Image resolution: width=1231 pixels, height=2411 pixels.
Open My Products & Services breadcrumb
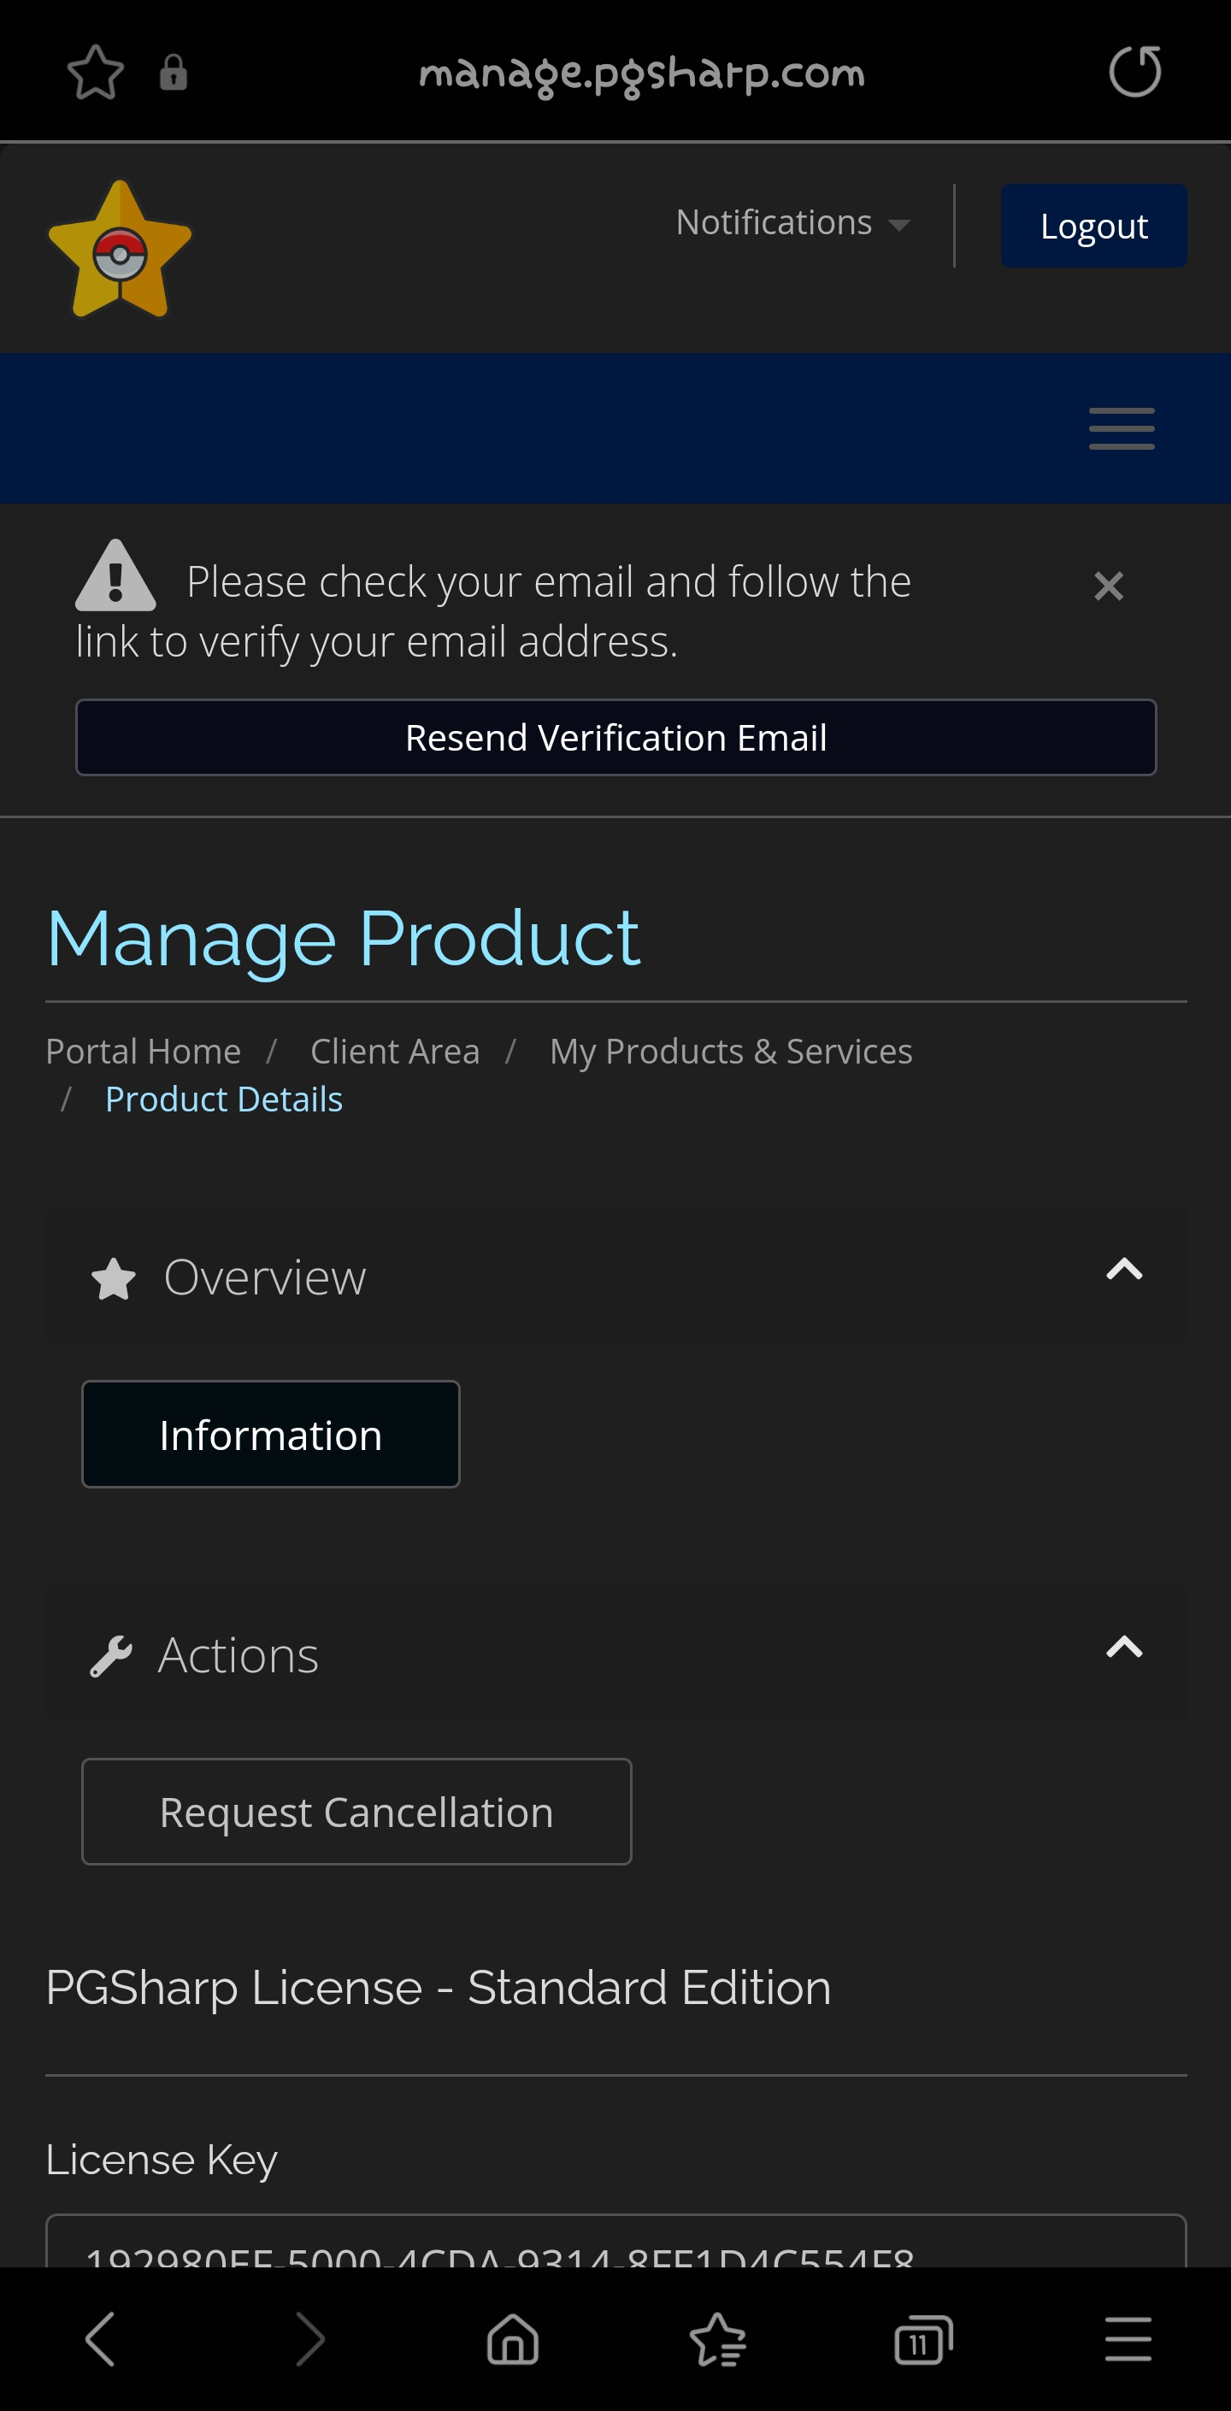[731, 1051]
